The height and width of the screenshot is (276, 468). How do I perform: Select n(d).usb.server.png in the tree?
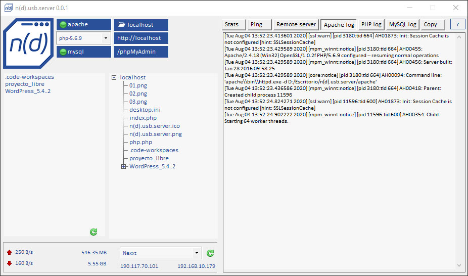[x=156, y=134]
